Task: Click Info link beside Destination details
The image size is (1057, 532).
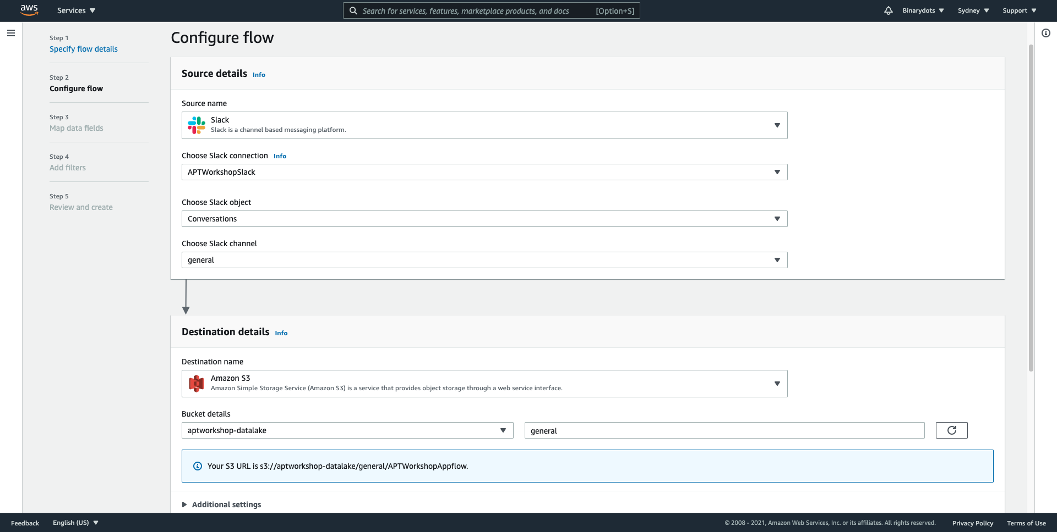Action: click(x=281, y=333)
